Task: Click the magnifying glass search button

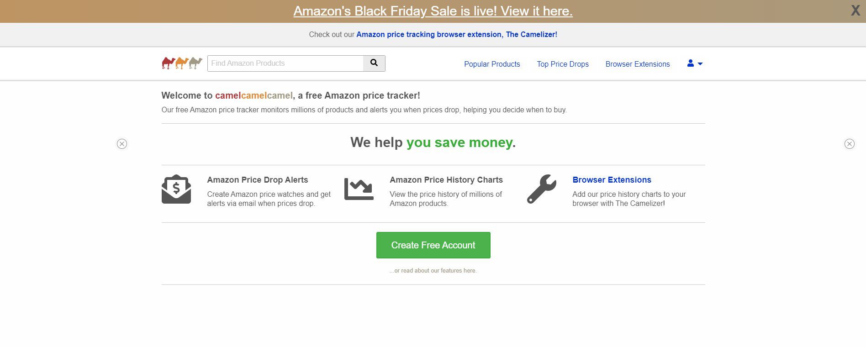Action: (x=374, y=63)
